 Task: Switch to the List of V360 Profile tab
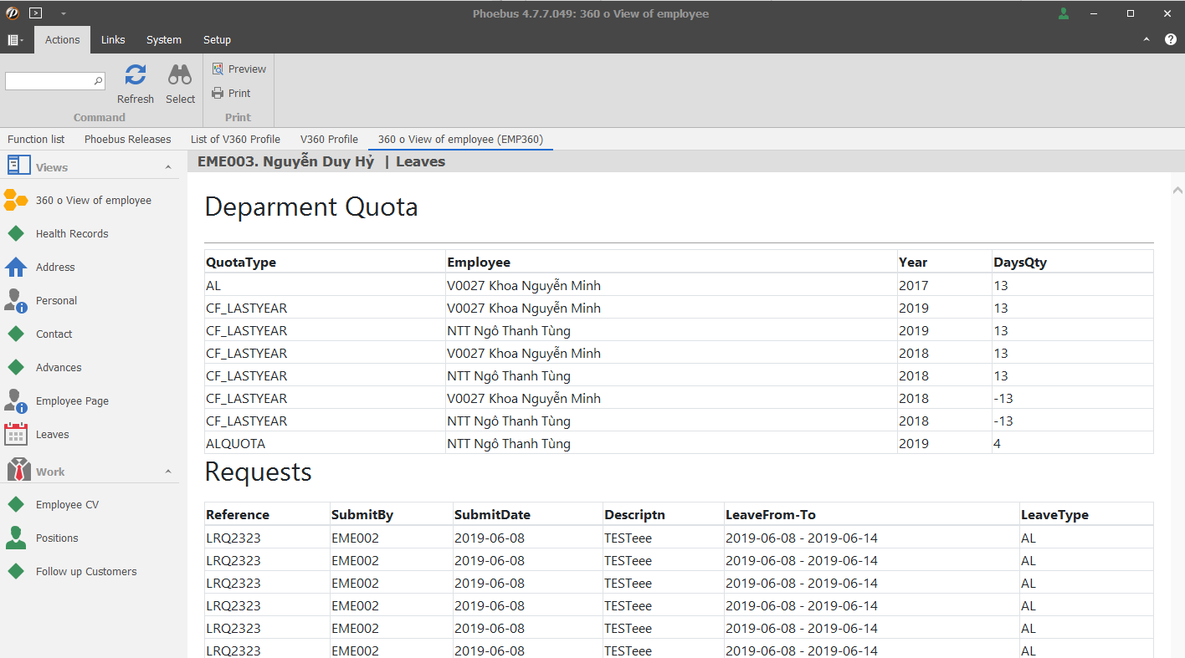coord(235,140)
